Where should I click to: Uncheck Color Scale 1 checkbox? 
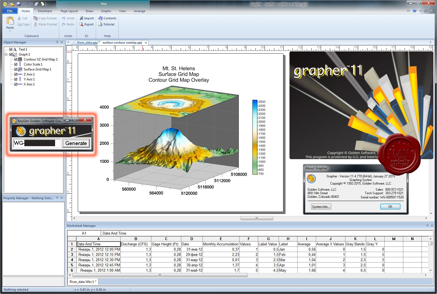(x=16, y=64)
